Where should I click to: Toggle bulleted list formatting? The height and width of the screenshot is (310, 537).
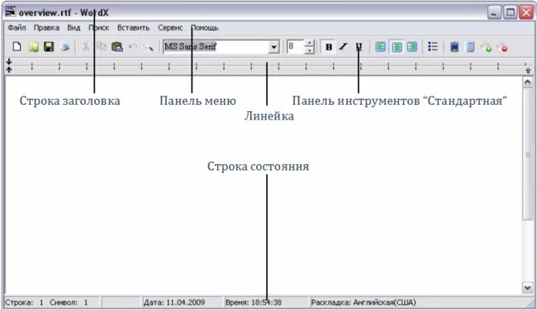[433, 46]
